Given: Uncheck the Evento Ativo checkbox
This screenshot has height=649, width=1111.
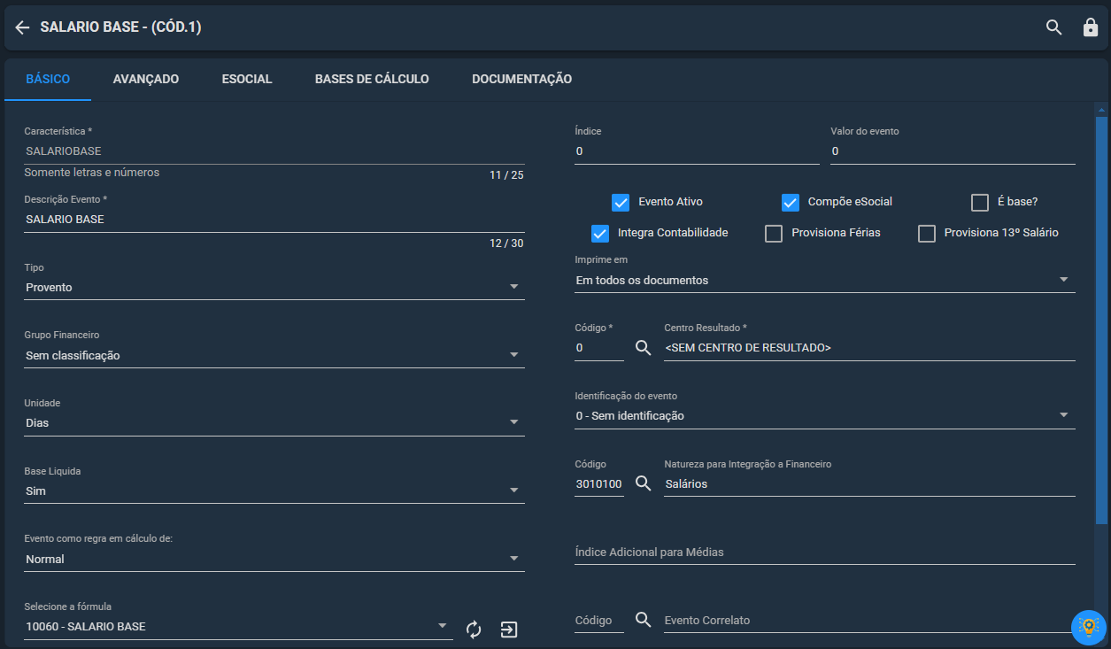Looking at the screenshot, I should tap(621, 202).
